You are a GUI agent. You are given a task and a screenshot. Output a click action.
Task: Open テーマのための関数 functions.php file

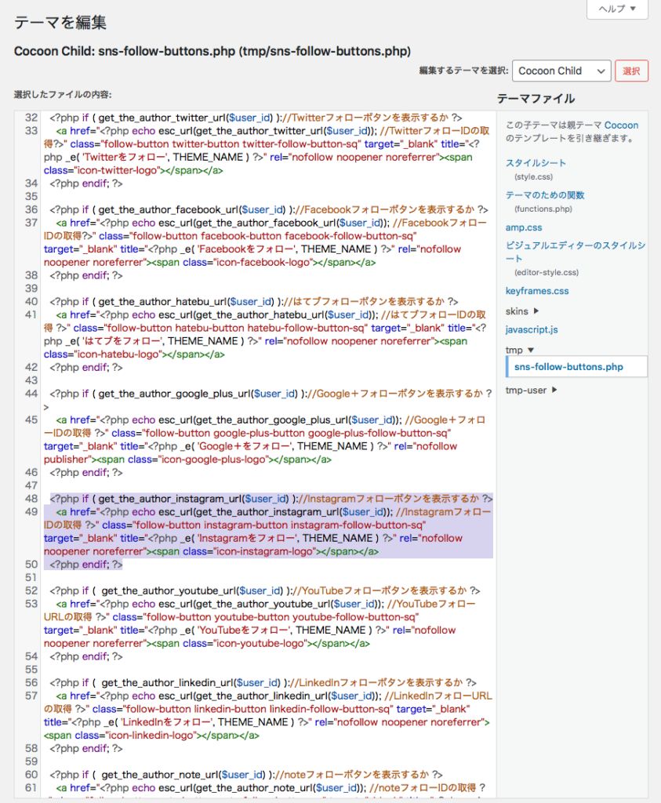[x=545, y=195]
